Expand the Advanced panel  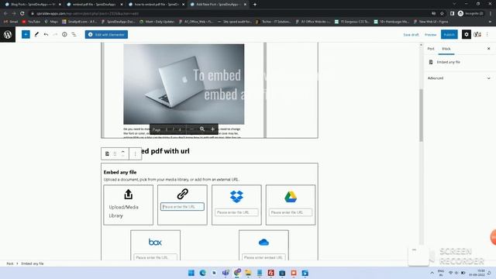point(459,78)
